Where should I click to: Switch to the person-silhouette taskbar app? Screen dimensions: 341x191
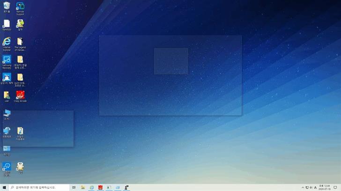coord(126,188)
